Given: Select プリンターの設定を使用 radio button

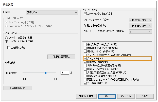Looking at the screenshot, I should [6, 38].
